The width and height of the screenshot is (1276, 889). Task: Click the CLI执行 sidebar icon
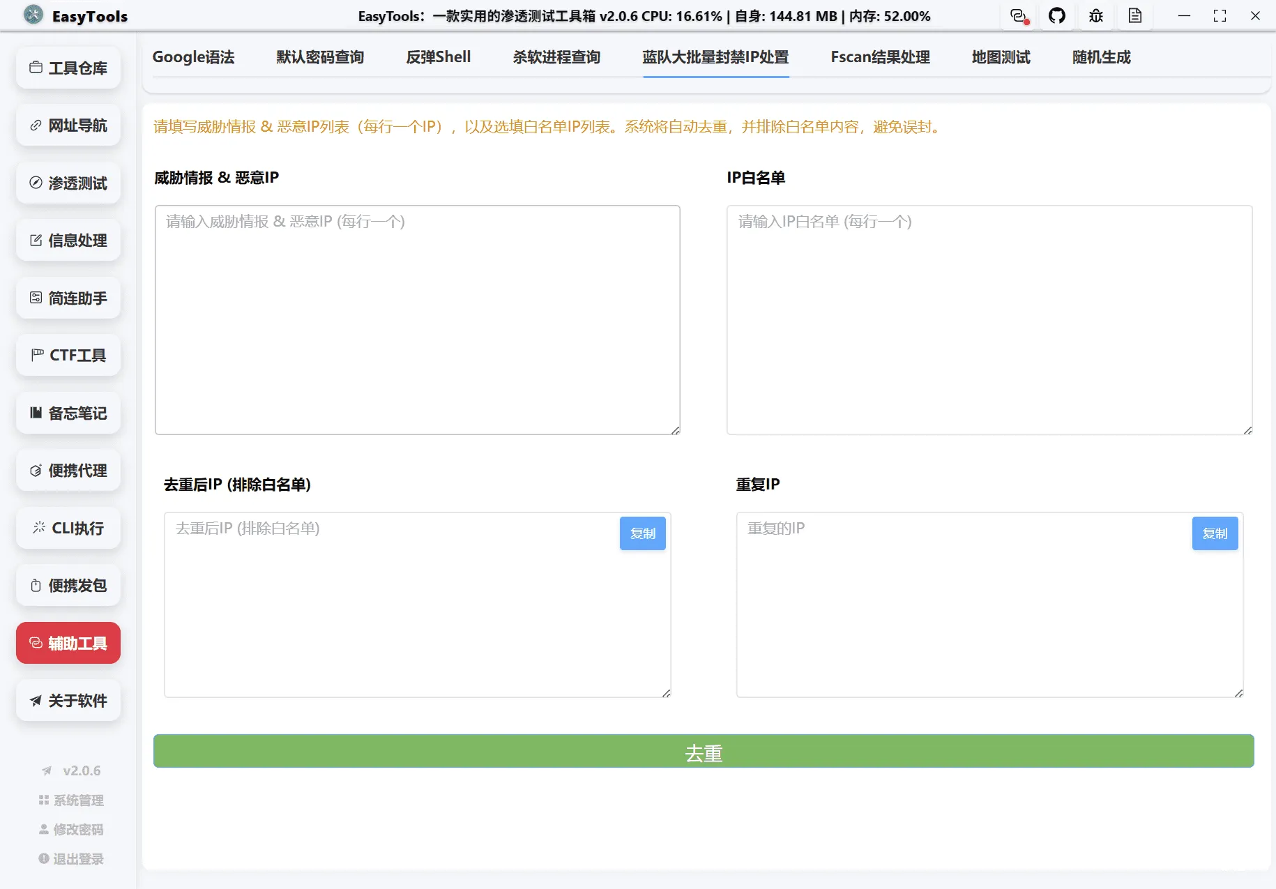[68, 528]
